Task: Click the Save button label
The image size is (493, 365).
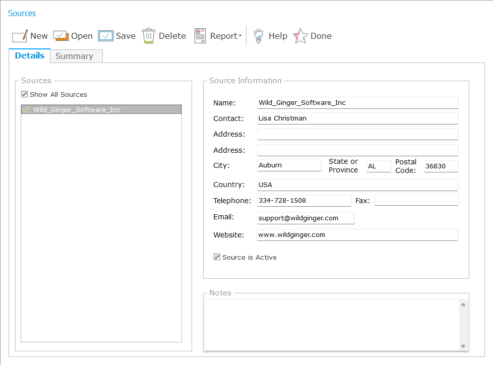Action: pos(126,36)
